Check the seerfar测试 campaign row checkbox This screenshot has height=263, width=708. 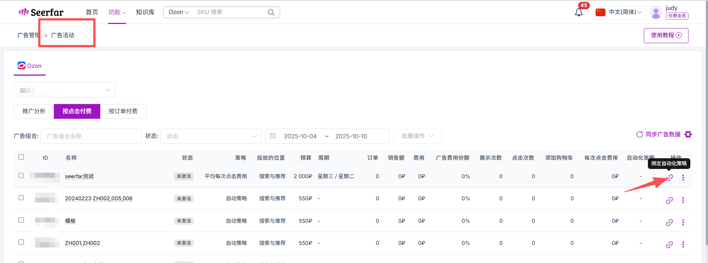pos(21,176)
